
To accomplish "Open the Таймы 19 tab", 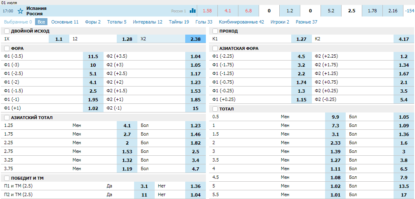I will tap(179, 22).
